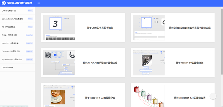Click the ImageNet tag beside ResNet-50图像分类
223x107 pixels.
click(x=30, y=35)
